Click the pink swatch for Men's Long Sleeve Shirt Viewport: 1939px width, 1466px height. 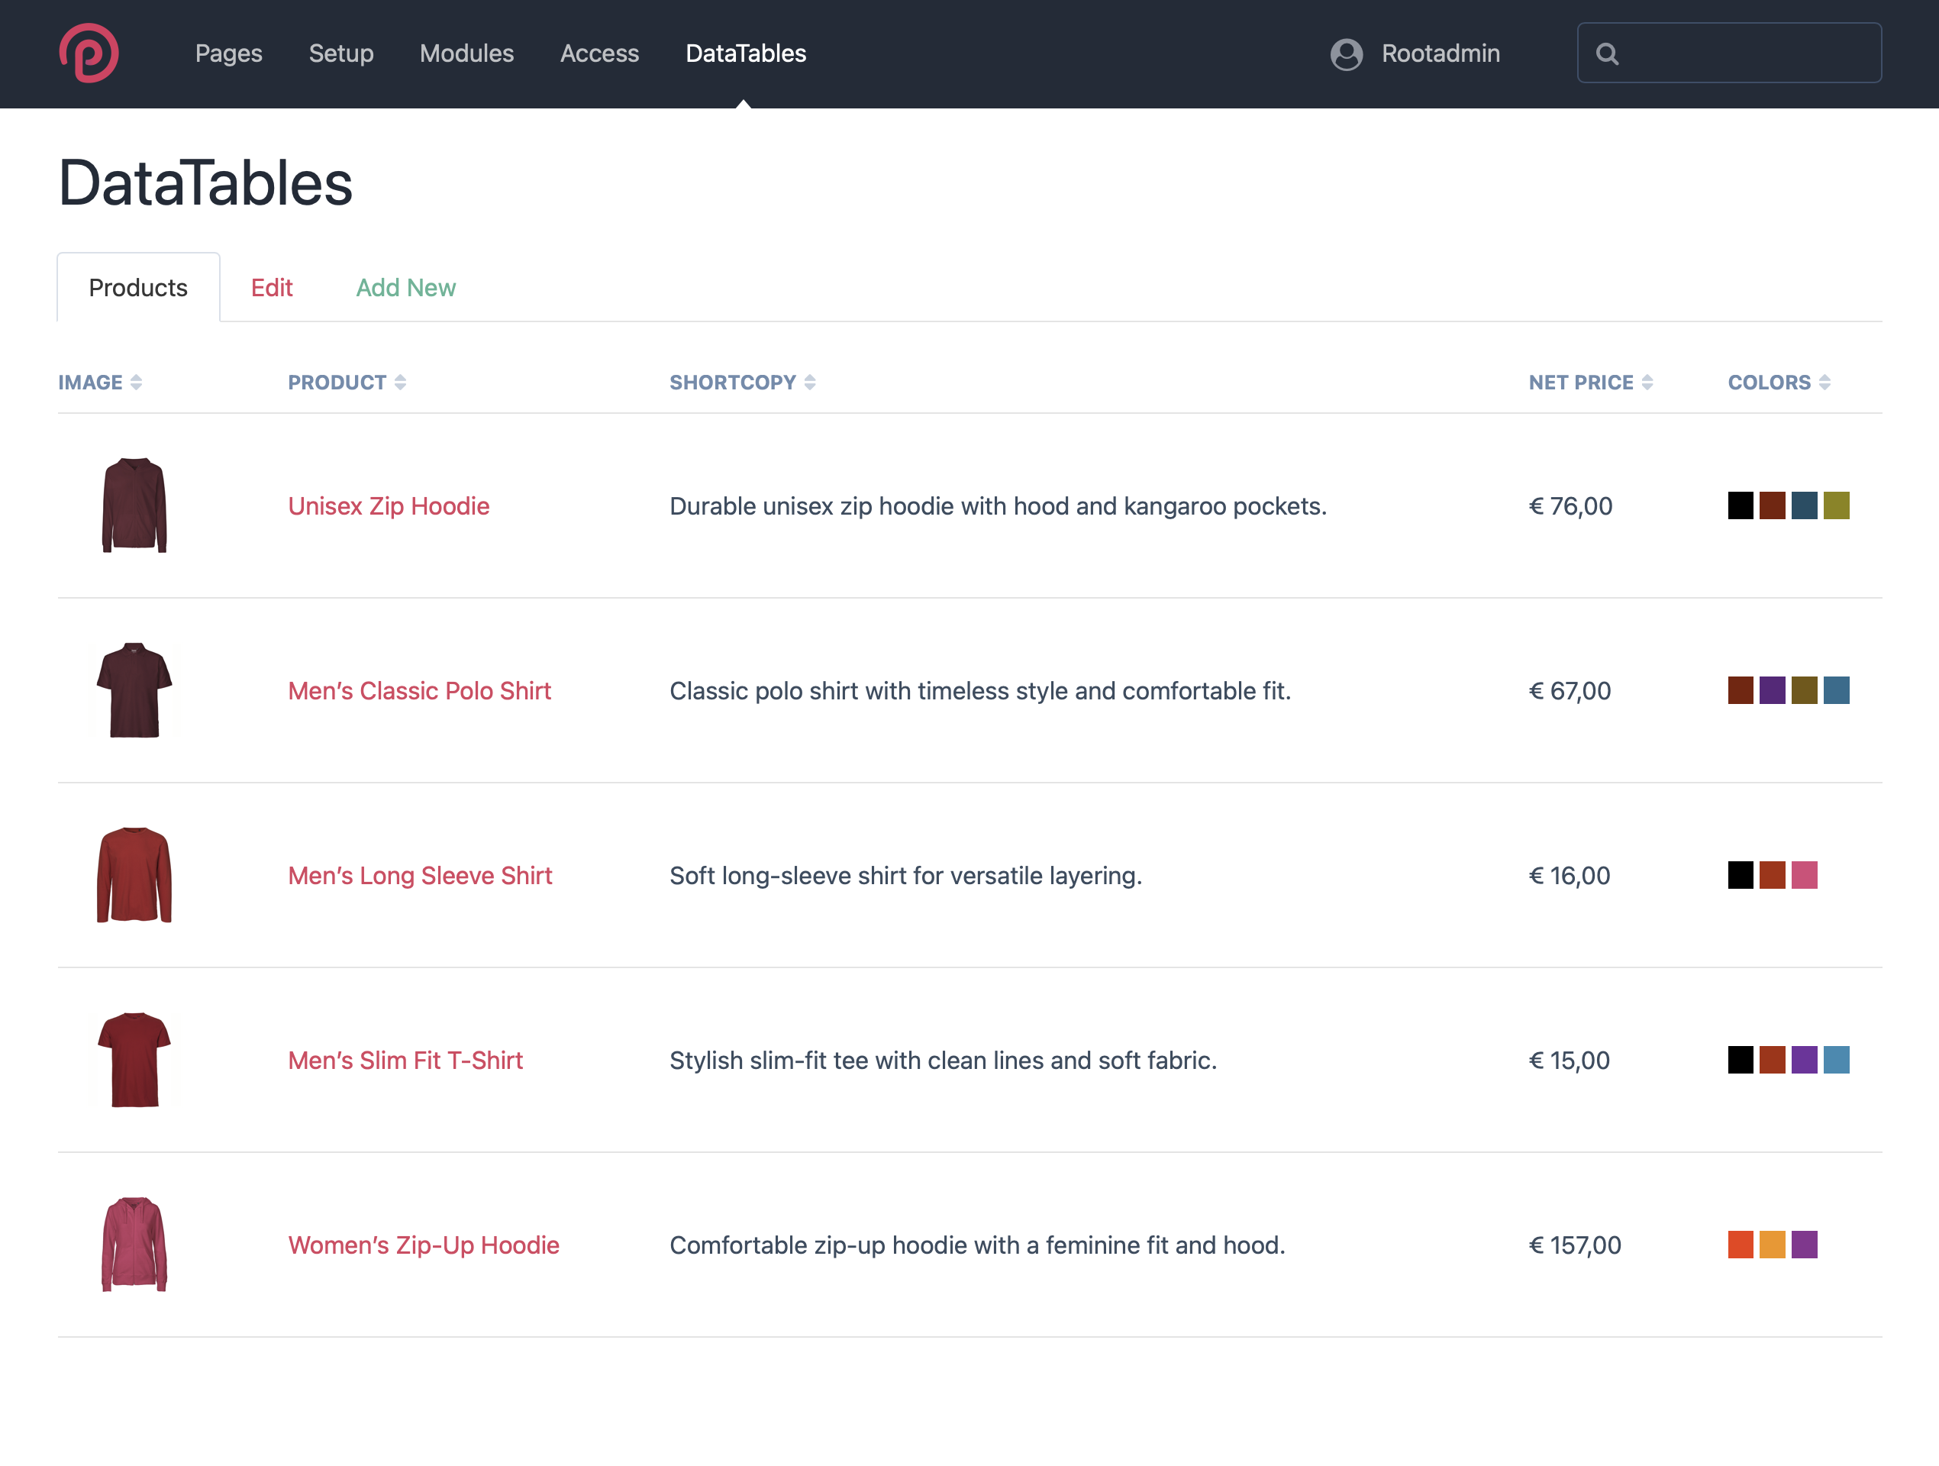(x=1805, y=875)
